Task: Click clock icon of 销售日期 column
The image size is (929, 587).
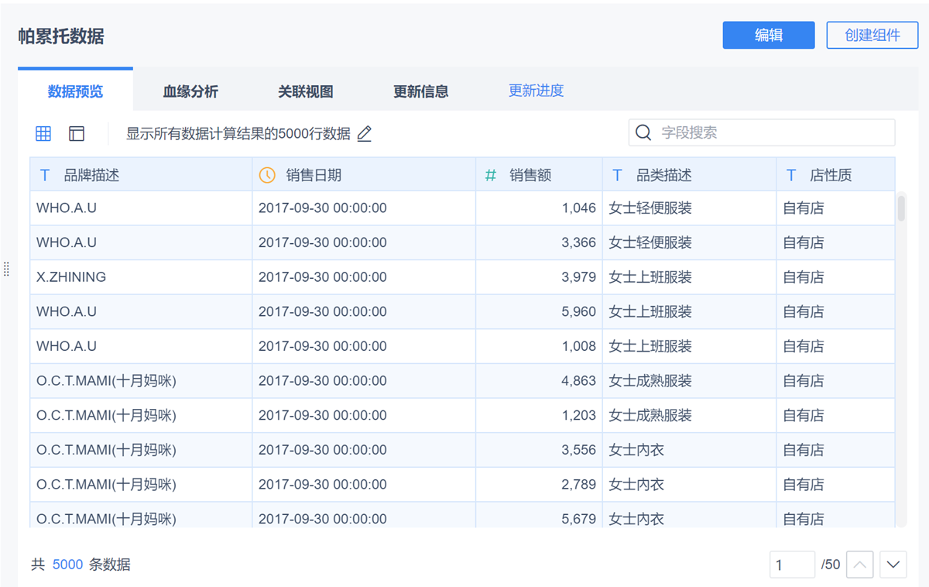Action: 267,175
